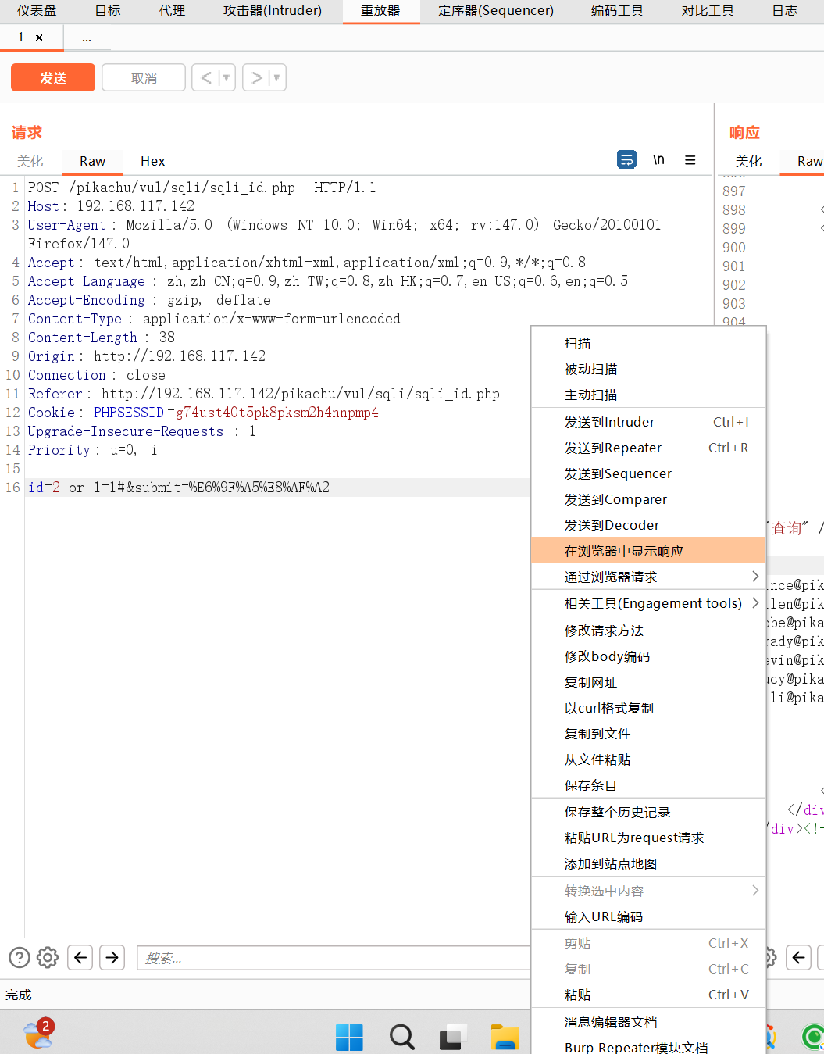Screen dimensions: 824x1054
Task: Select 发送到Comparer menu item
Action: click(x=648, y=499)
